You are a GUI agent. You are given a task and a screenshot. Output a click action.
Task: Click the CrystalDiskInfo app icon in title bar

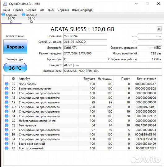click(x=5, y=4)
